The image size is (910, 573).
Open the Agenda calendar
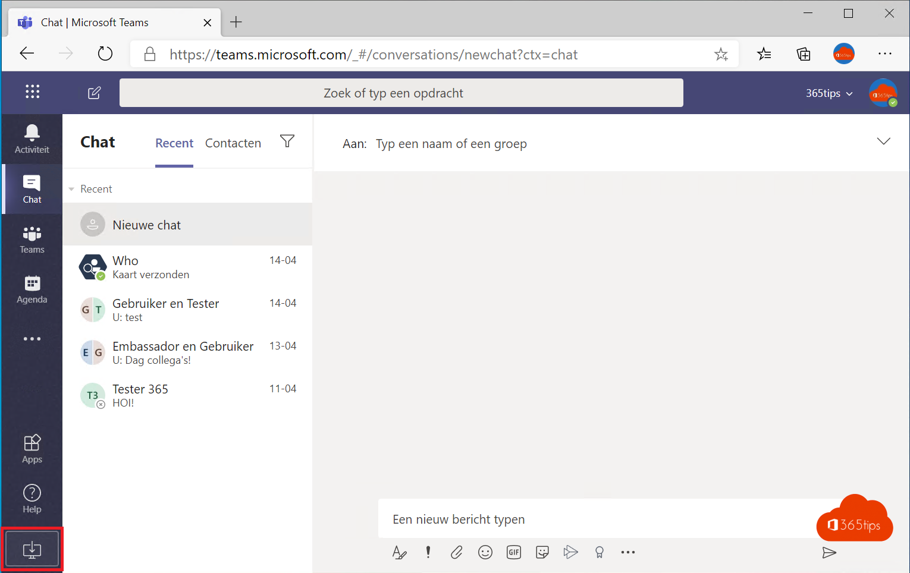(32, 289)
